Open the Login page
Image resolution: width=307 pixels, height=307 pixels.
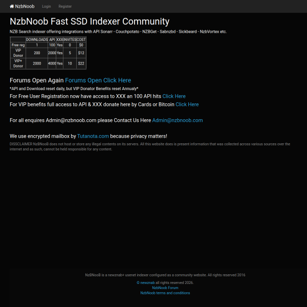click(47, 7)
